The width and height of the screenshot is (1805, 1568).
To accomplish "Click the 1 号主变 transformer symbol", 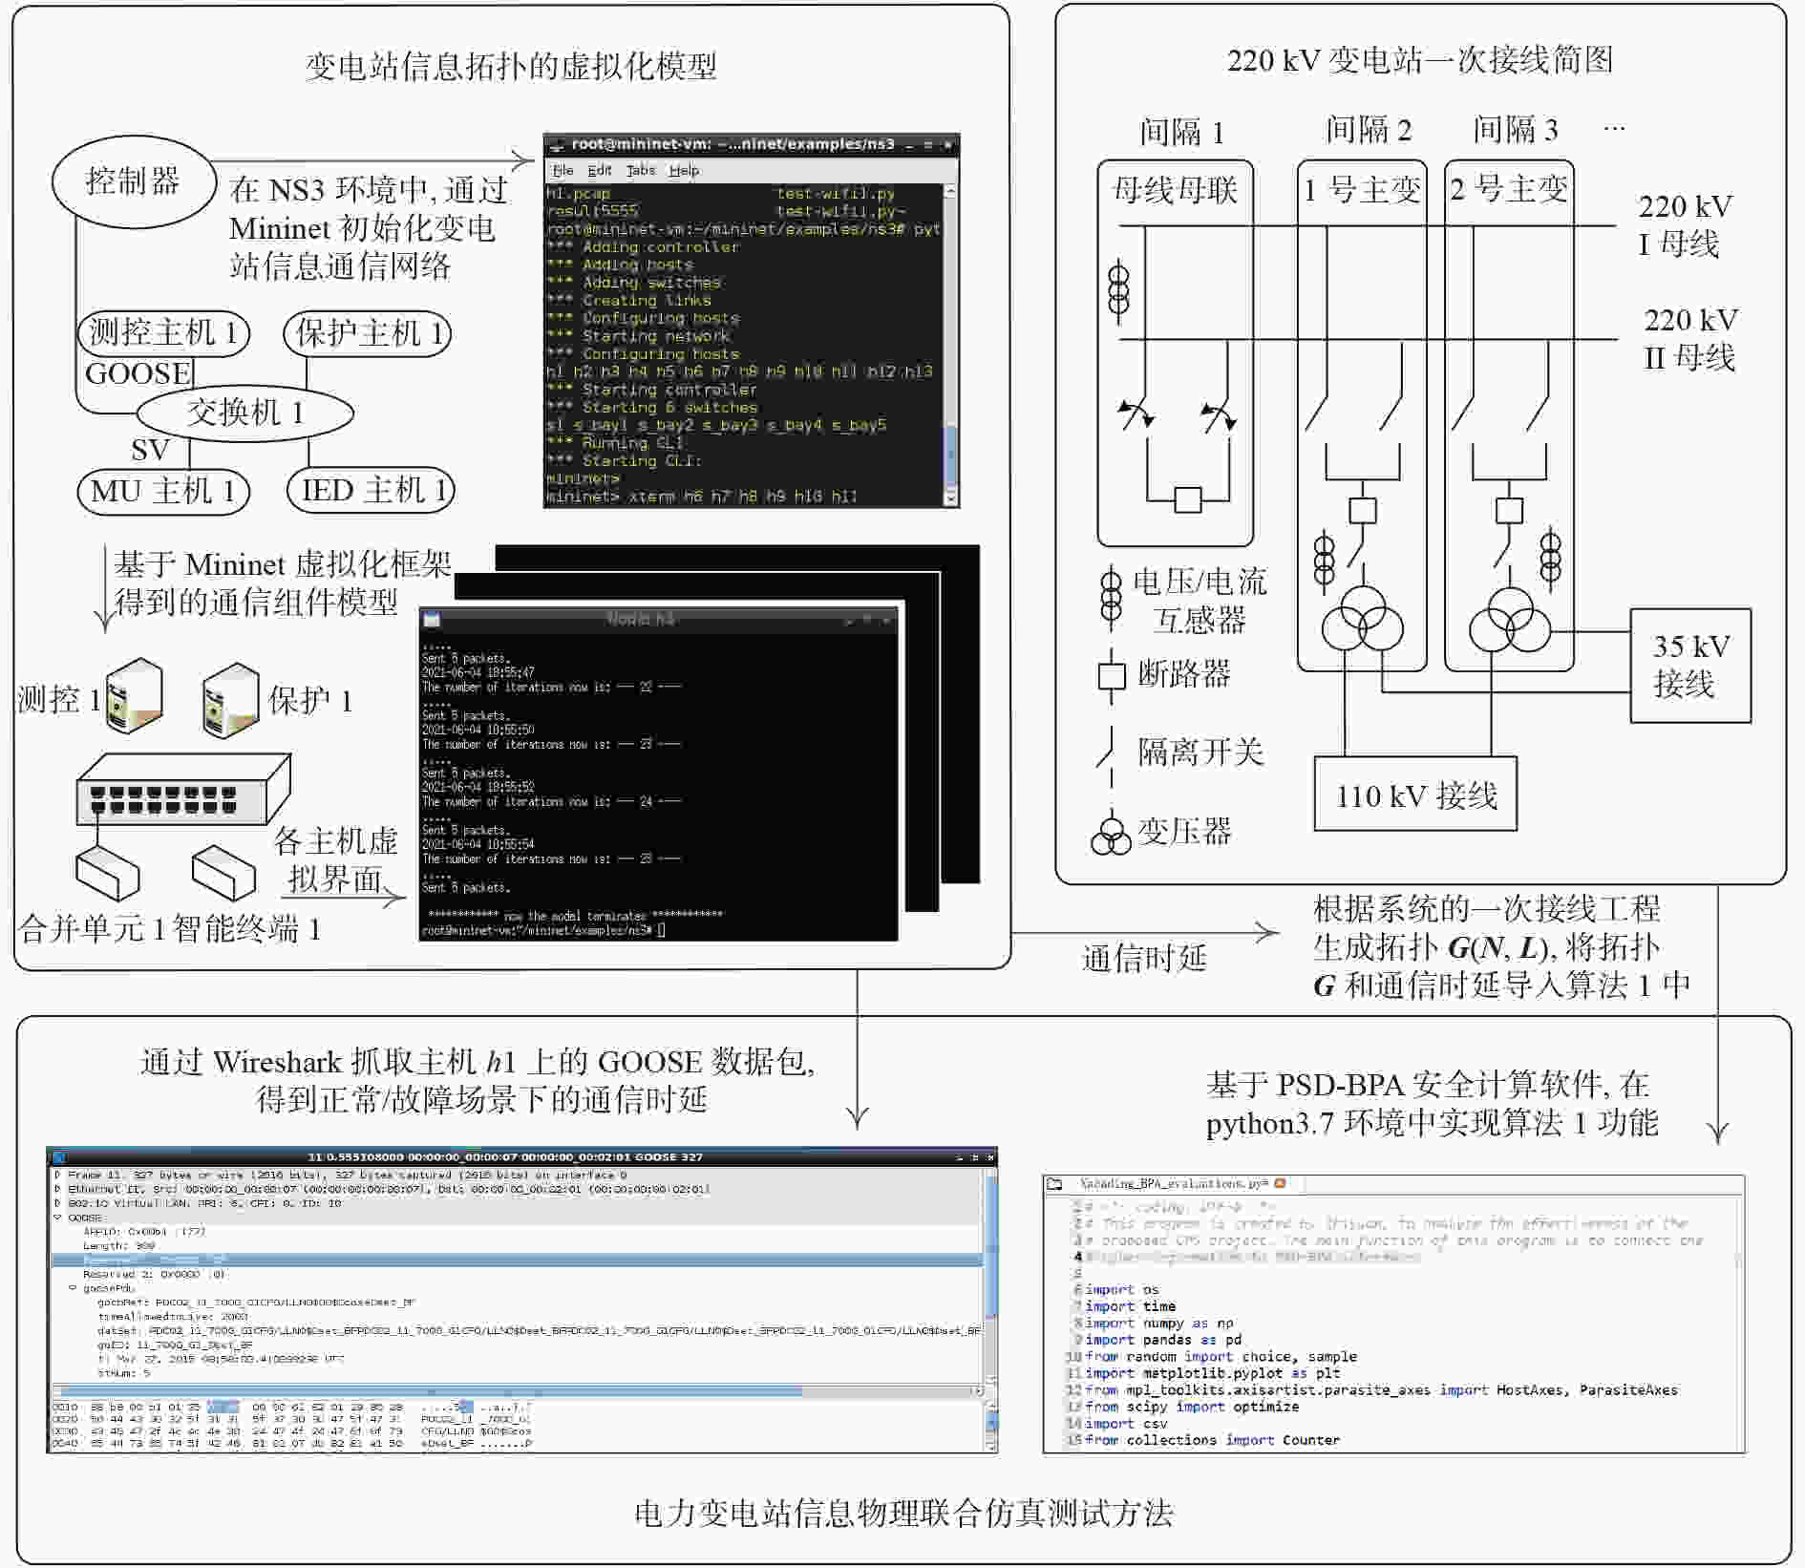I will pos(1363,619).
